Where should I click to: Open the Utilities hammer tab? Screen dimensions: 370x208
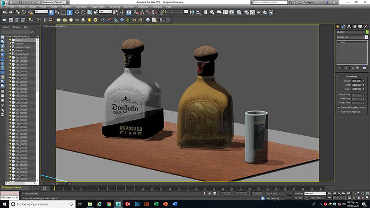click(366, 27)
